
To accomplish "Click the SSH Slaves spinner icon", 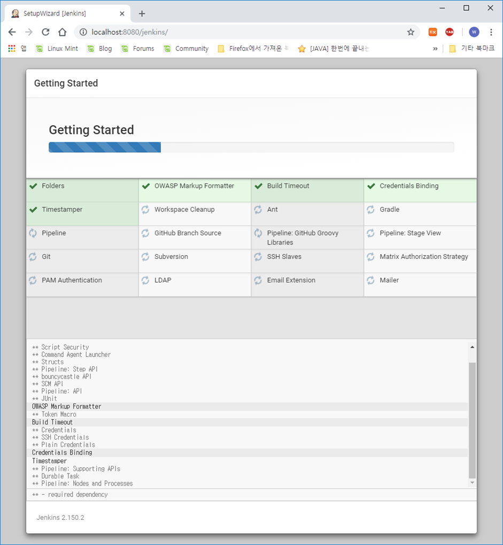I will [x=258, y=257].
